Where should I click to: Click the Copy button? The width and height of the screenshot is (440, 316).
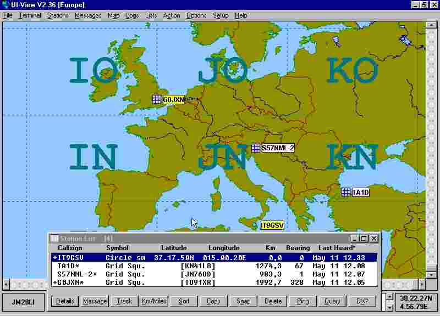point(213,301)
